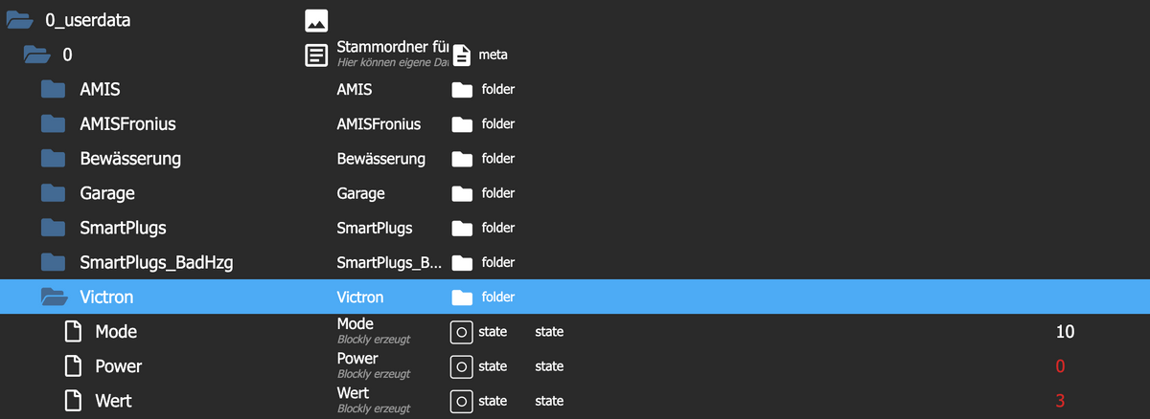Click the image icon in 0_userdata row
Image resolution: width=1150 pixels, height=419 pixels.
[x=316, y=20]
